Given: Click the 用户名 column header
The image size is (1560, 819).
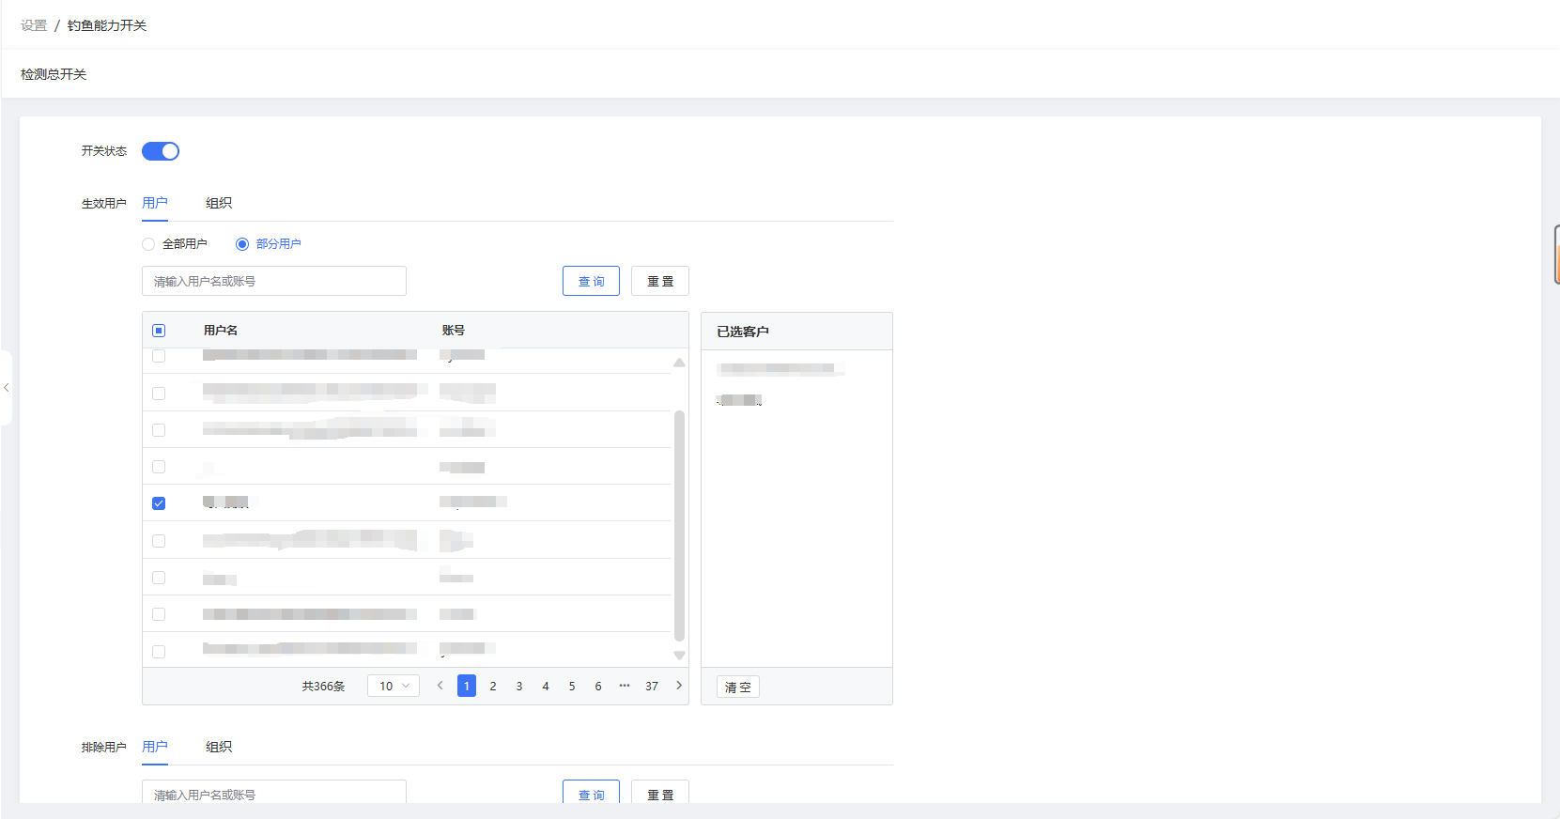Looking at the screenshot, I should tap(221, 331).
